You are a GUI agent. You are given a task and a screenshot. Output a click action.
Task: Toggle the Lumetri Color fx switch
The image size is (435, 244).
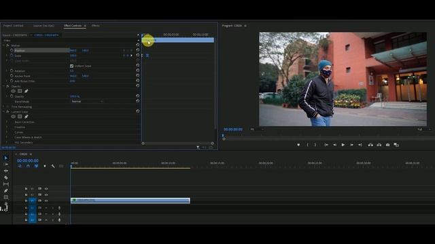pyautogui.click(x=7, y=111)
